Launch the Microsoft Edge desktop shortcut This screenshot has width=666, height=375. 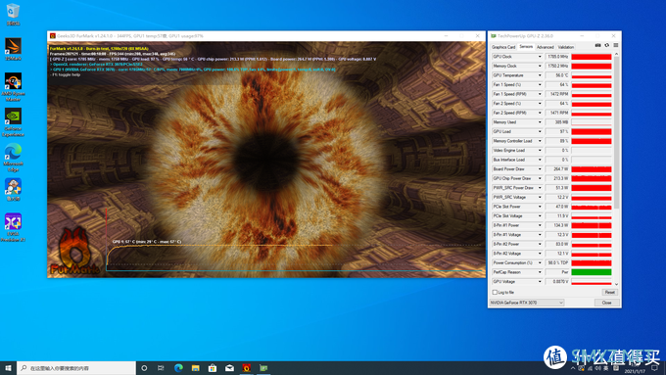[13, 157]
